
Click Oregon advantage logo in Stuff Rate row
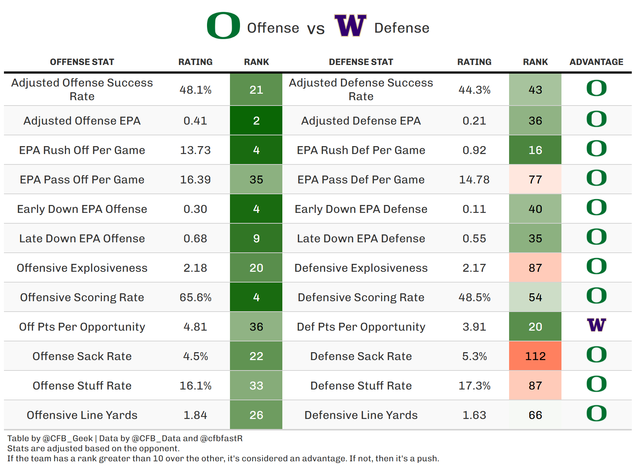596,384
